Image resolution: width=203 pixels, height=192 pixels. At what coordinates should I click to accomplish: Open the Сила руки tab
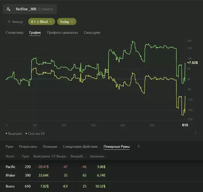coord(92,32)
